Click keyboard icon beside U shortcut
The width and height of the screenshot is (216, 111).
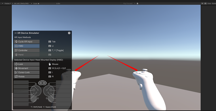tap(50, 46)
